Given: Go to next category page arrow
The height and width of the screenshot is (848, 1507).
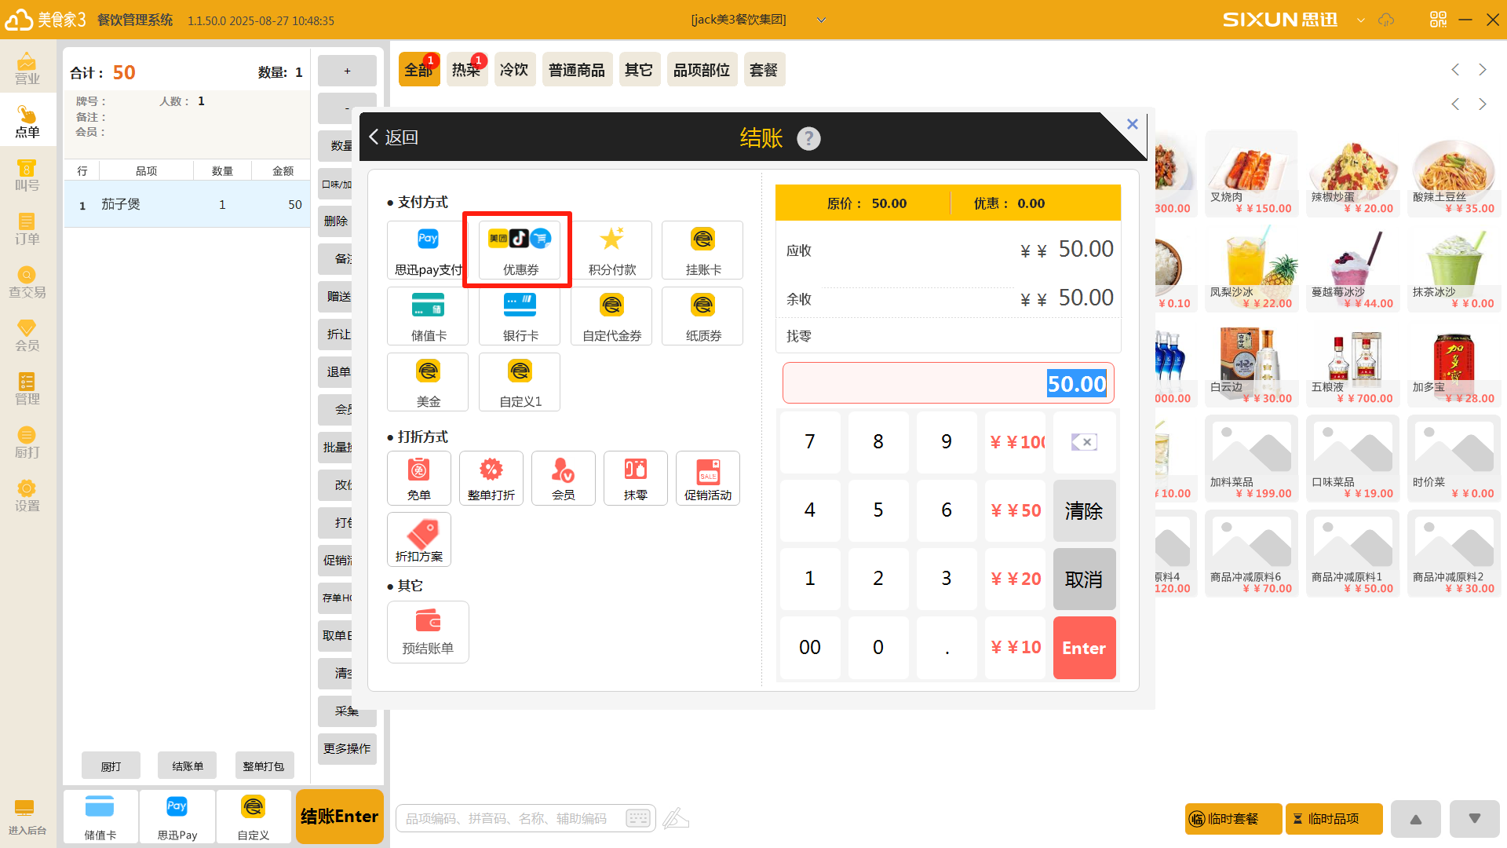Looking at the screenshot, I should tap(1483, 70).
